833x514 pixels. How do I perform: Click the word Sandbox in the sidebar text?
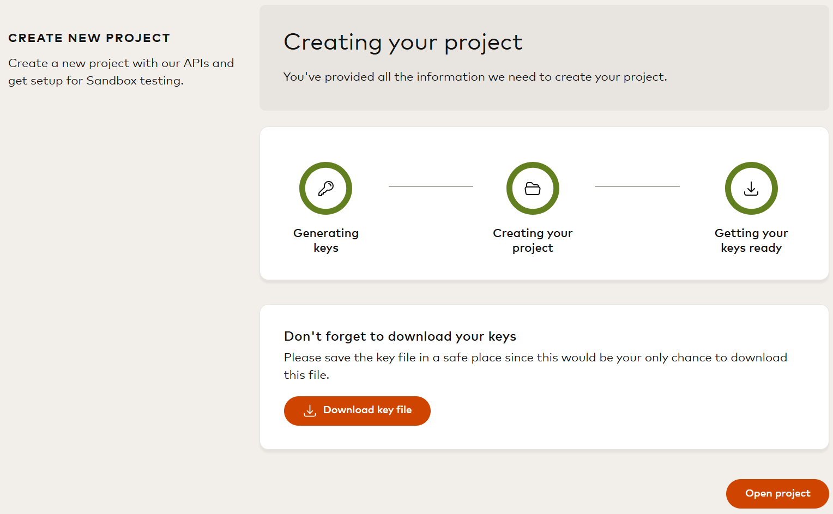click(111, 81)
